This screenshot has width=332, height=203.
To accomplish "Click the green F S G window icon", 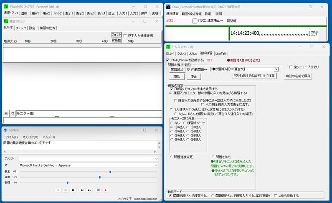I will click(x=168, y=47).
